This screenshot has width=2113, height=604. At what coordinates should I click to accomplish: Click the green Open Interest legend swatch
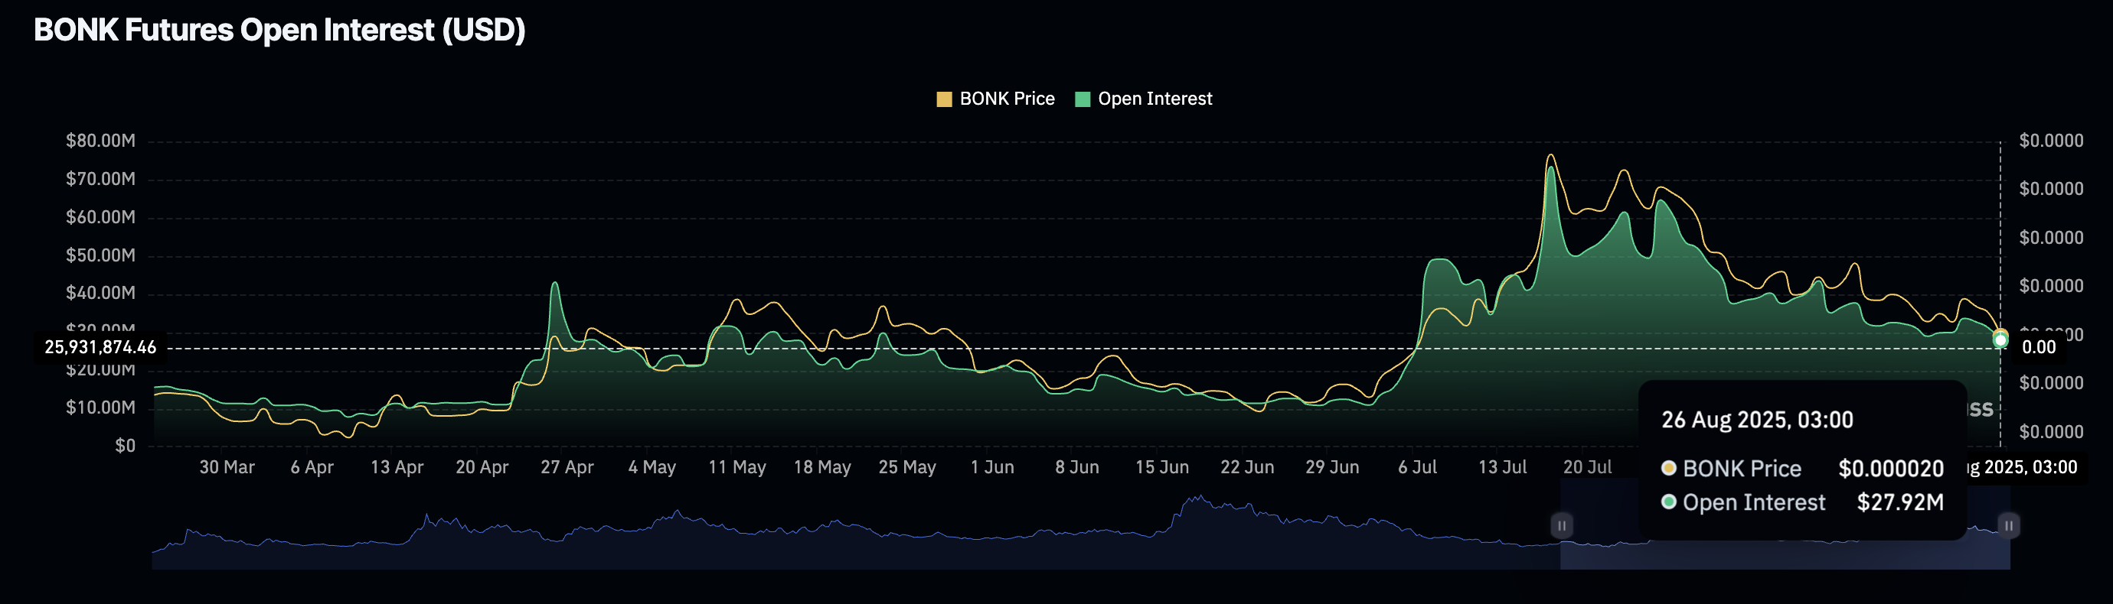pyautogui.click(x=1083, y=99)
